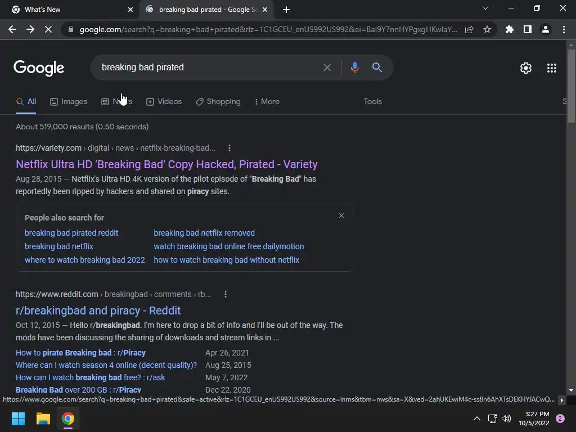Image resolution: width=576 pixels, height=432 pixels.
Task: Switch to Videos results
Action: (164, 102)
